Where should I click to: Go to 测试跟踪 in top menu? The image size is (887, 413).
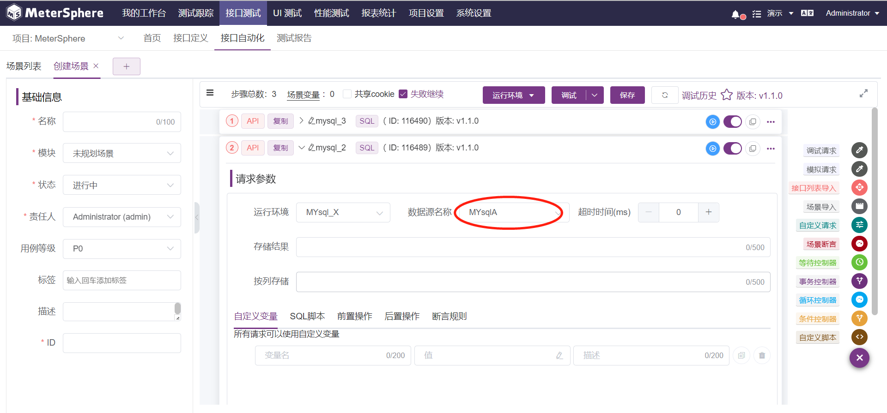196,13
